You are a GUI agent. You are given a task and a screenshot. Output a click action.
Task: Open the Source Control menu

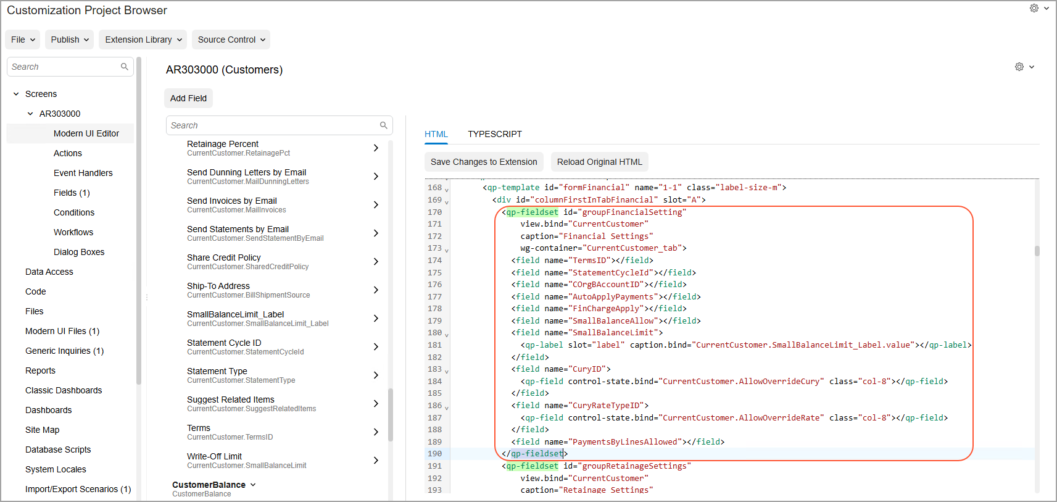[231, 40]
